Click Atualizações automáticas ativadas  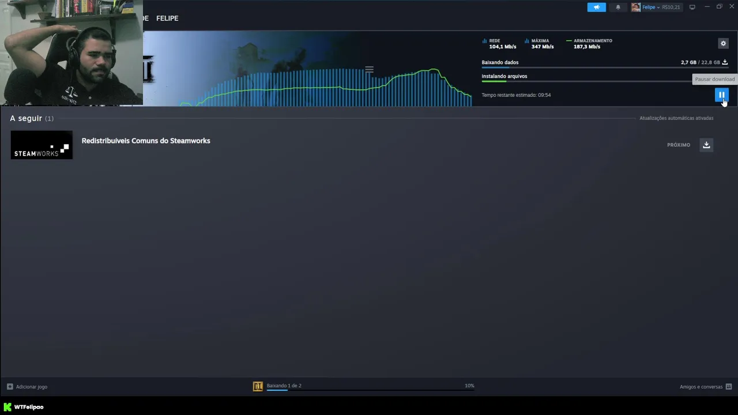click(676, 118)
